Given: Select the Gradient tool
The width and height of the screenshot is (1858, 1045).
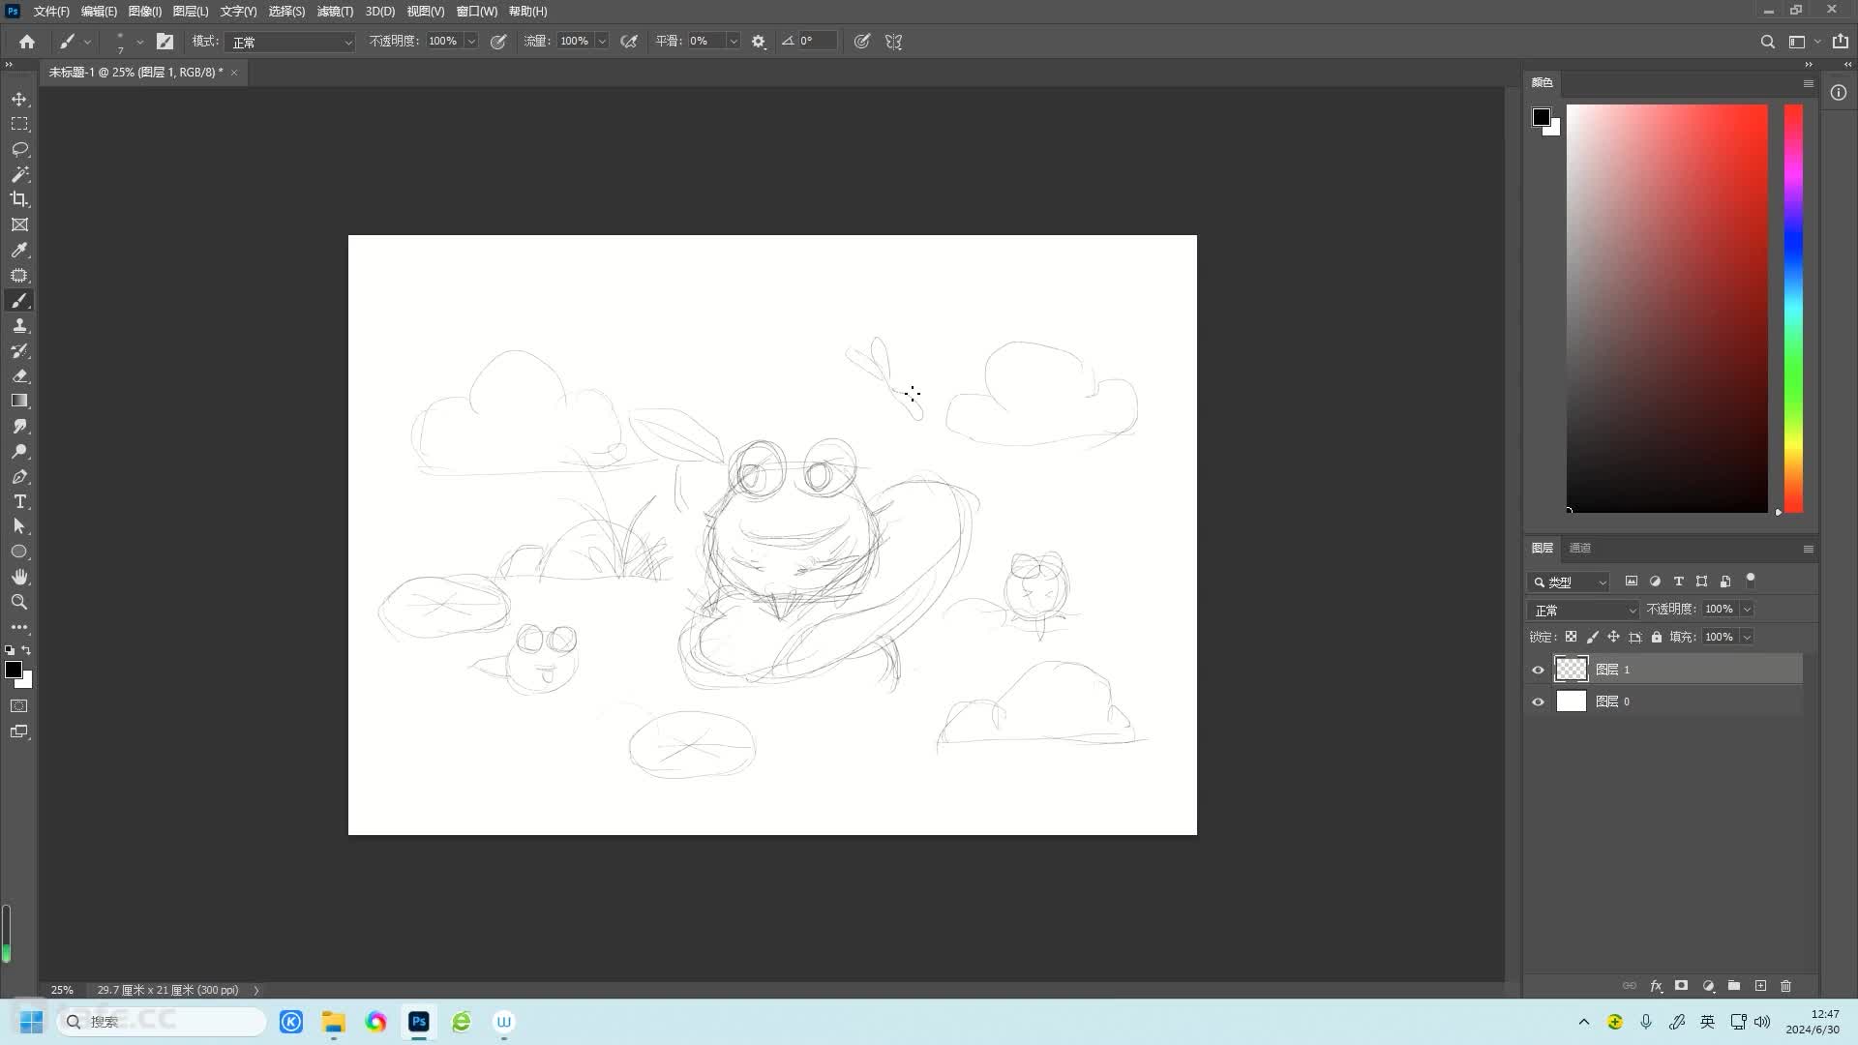Looking at the screenshot, I should tap(19, 401).
